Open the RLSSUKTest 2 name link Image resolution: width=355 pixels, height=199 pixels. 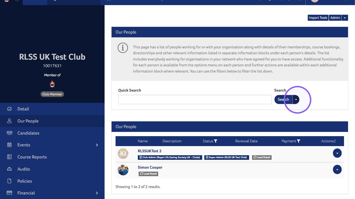pyautogui.click(x=150, y=151)
